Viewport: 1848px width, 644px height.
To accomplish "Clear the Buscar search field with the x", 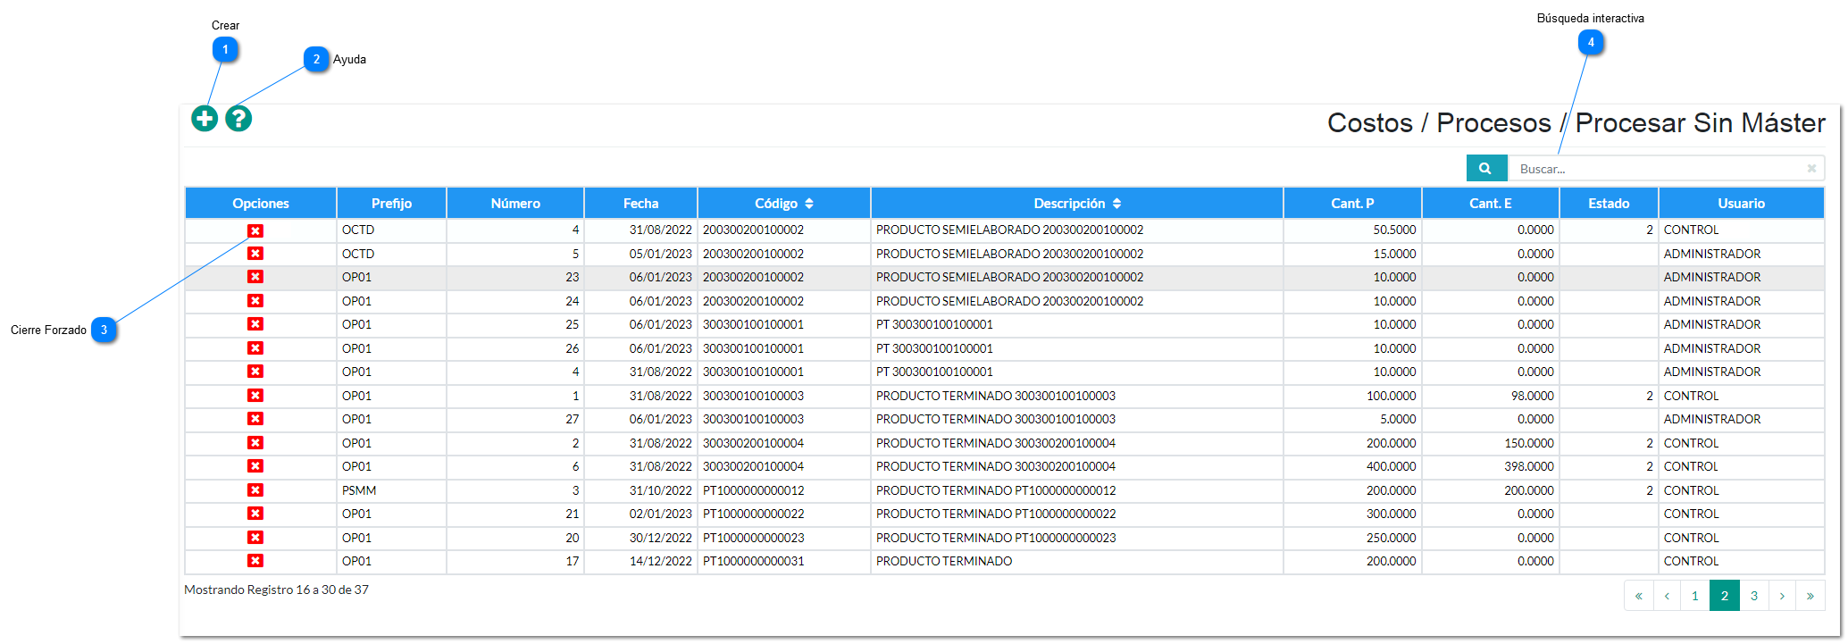I will point(1811,168).
